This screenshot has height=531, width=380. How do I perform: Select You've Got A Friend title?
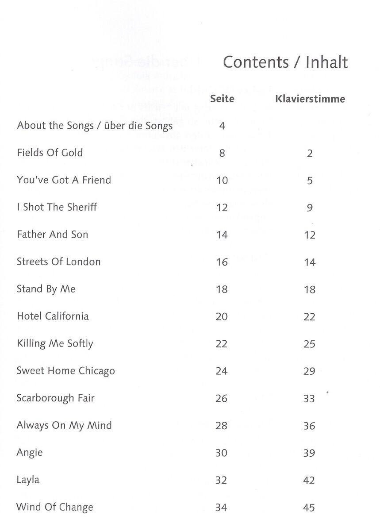tap(64, 180)
